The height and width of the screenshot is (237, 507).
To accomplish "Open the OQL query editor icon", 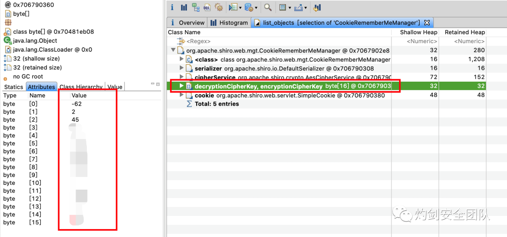I will [207, 7].
